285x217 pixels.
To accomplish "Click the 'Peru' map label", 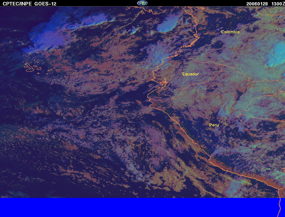I will [214, 125].
